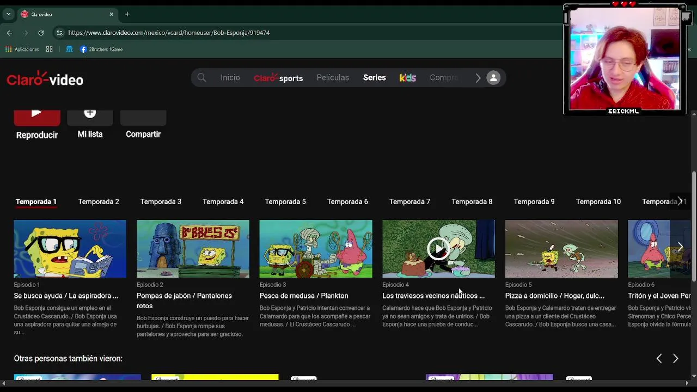Click the horizontal scrollbar at the bottom

(x=346, y=383)
